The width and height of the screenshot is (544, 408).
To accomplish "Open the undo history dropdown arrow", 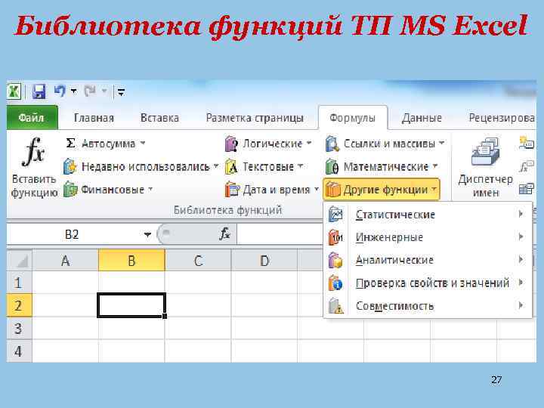I will (73, 91).
